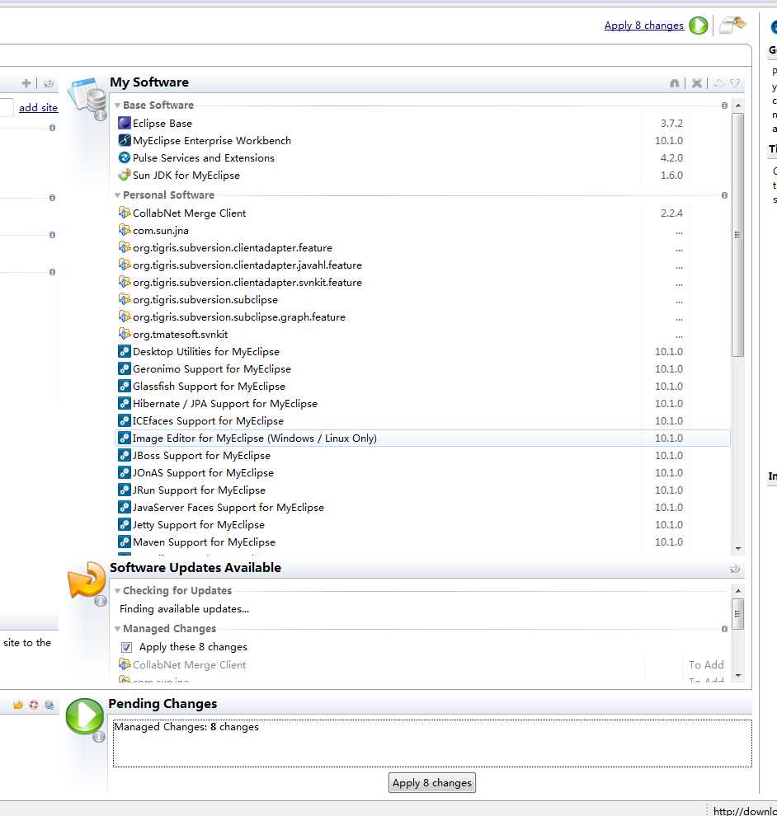777x816 pixels.
Task: Click the blue computer icon at bottom left
Action: pos(49,705)
